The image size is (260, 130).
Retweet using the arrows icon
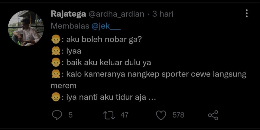point(109,115)
